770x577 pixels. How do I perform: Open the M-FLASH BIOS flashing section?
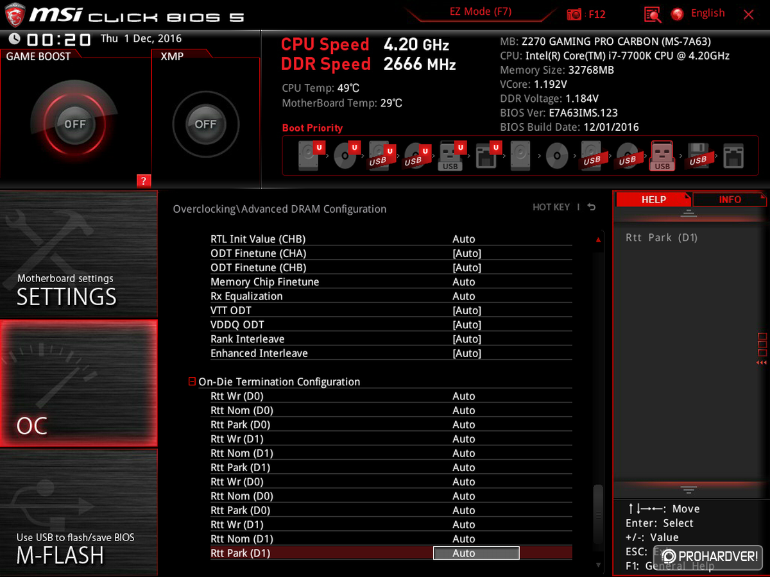click(x=78, y=512)
